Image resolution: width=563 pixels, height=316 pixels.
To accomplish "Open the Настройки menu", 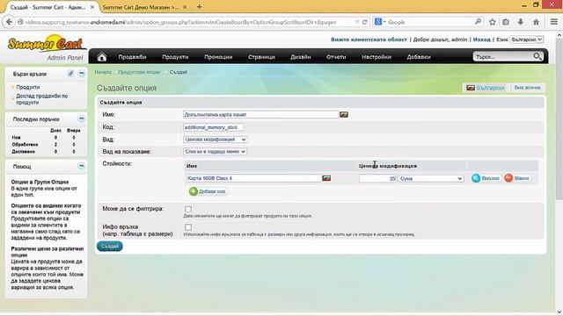I will (x=377, y=56).
